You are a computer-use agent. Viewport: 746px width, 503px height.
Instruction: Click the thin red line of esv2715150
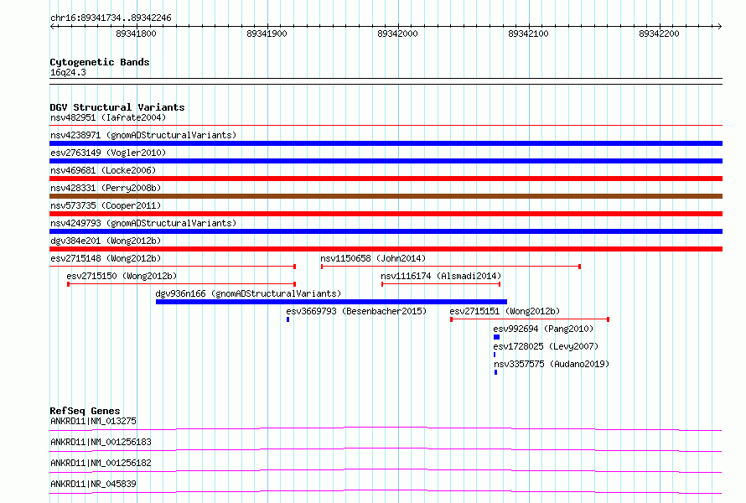click(x=181, y=284)
